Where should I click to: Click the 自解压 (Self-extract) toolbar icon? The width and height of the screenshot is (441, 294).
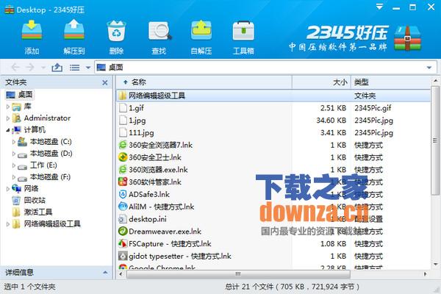(x=201, y=30)
